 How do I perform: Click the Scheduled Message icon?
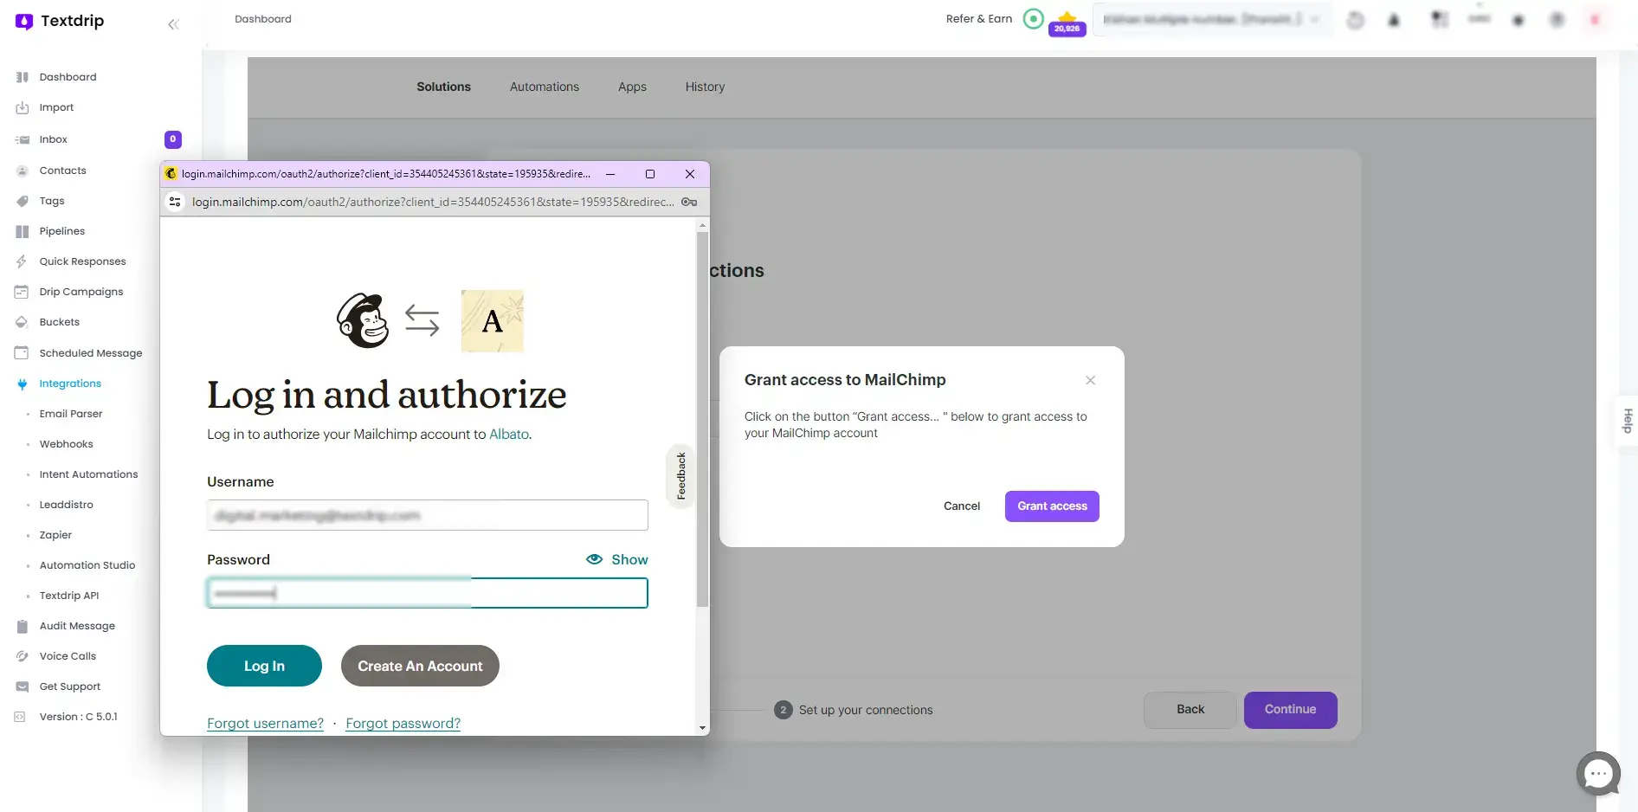coord(22,352)
